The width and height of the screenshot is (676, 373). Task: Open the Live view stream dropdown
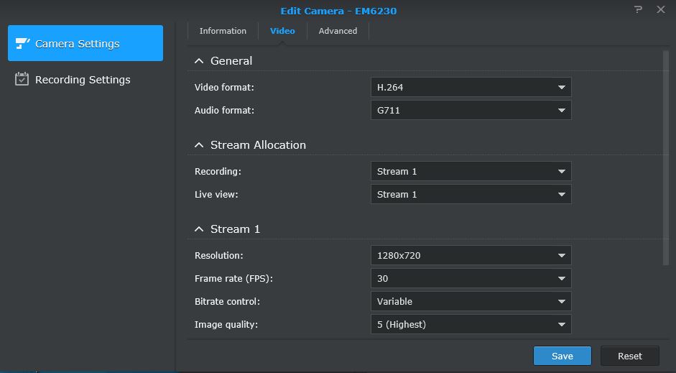[471, 194]
